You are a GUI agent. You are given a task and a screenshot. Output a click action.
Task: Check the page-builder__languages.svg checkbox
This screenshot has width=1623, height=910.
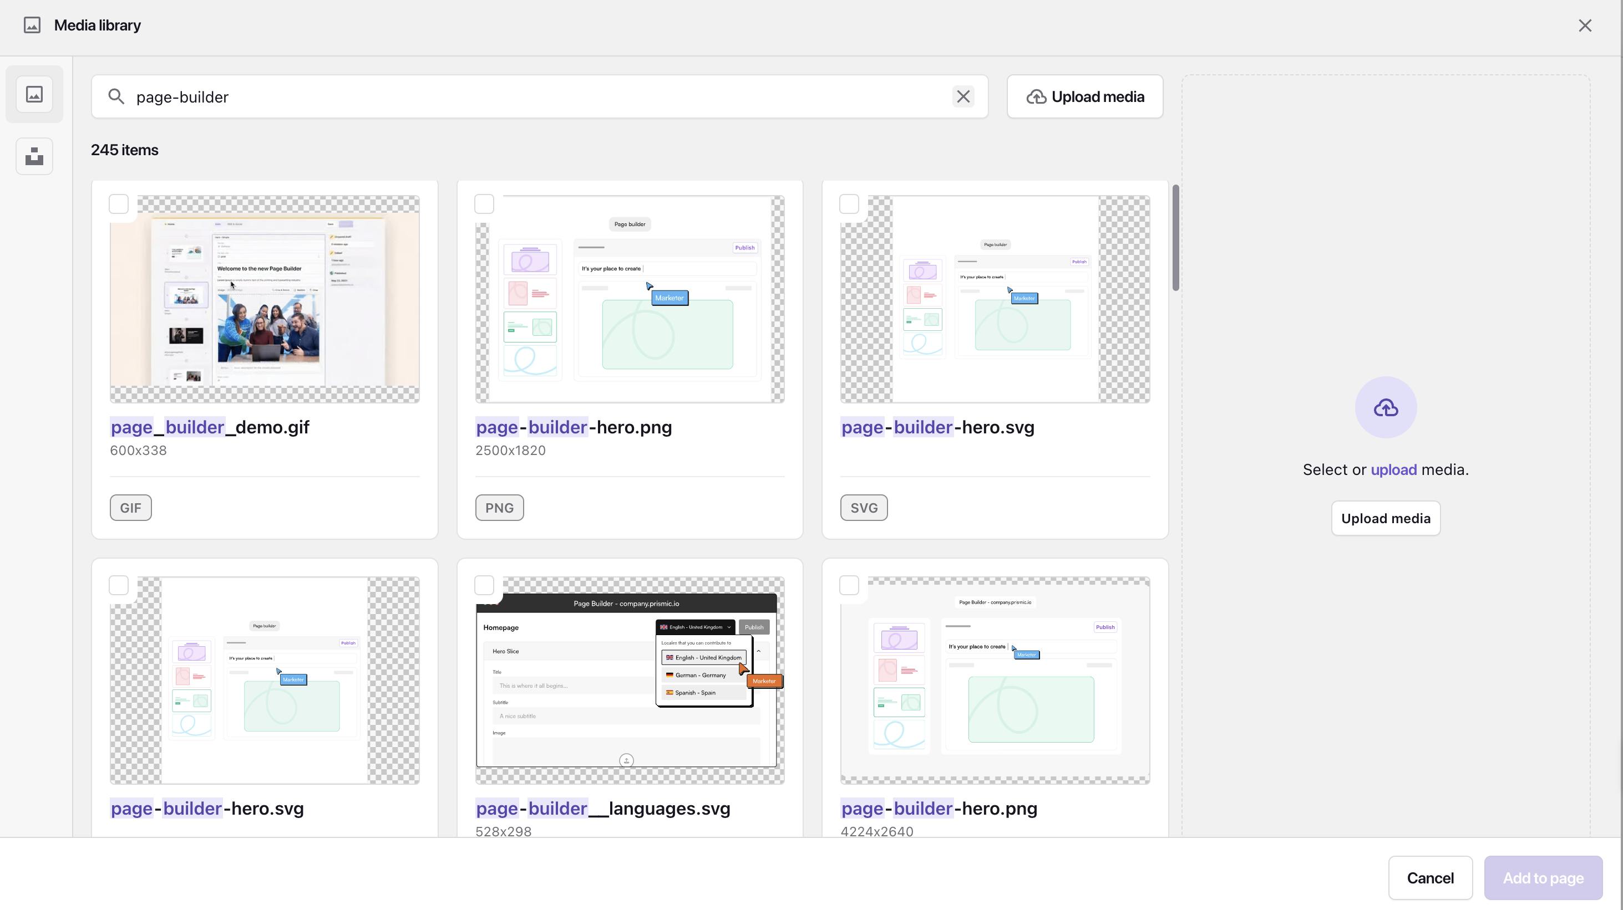(484, 585)
